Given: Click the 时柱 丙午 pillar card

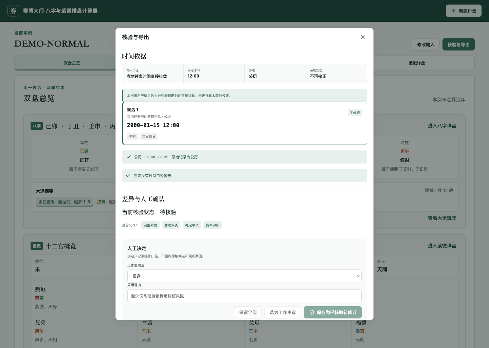Looking at the screenshot, I should [x=404, y=156].
